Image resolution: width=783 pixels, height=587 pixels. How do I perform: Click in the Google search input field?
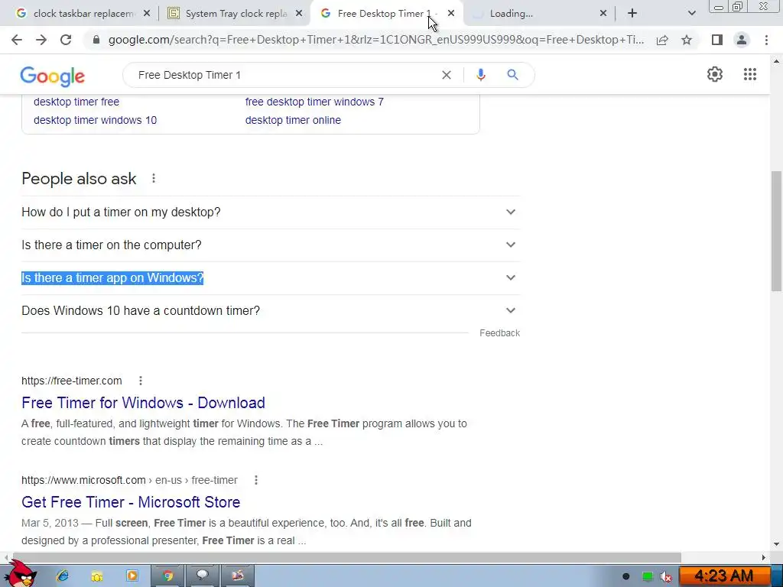click(x=284, y=75)
